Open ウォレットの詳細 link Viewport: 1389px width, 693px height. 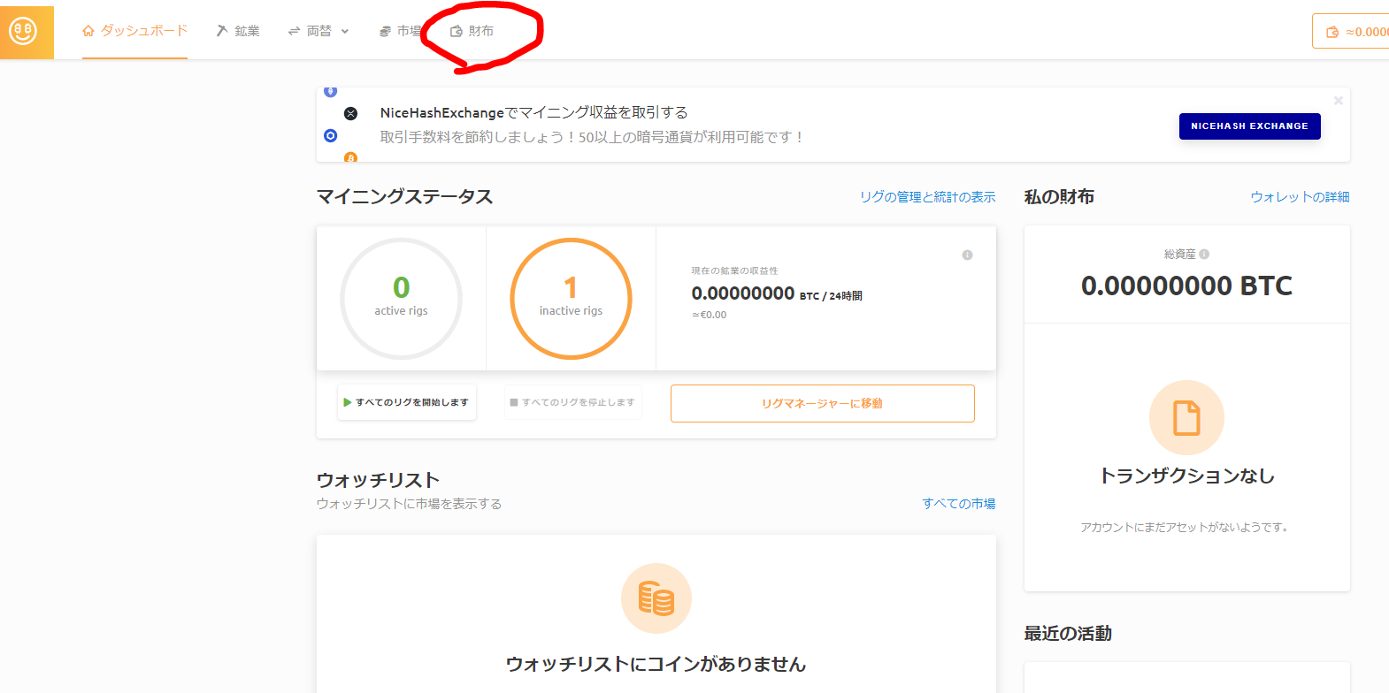(x=1300, y=197)
